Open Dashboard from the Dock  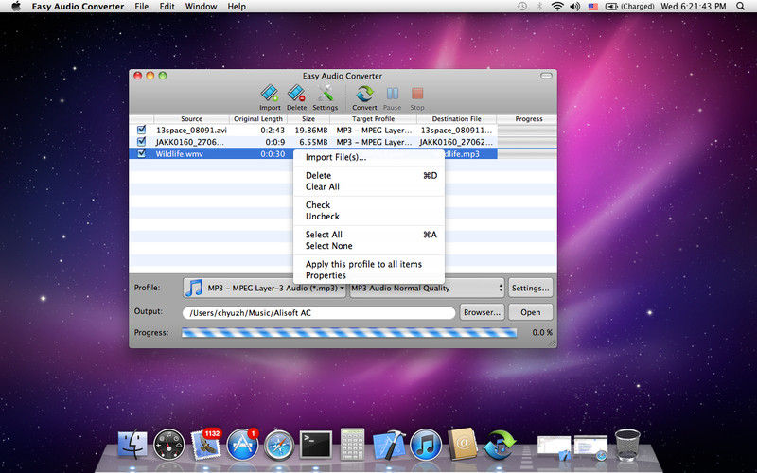168,445
